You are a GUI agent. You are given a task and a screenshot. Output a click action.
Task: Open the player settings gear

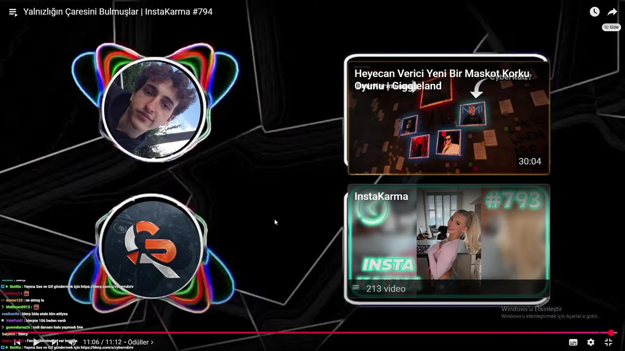point(591,342)
